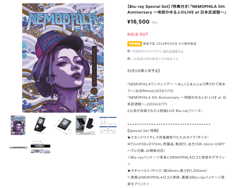Screen dimensions: 236x188
Task: Click the yellow 予約商品 badge
Action: pyautogui.click(x=134, y=44)
